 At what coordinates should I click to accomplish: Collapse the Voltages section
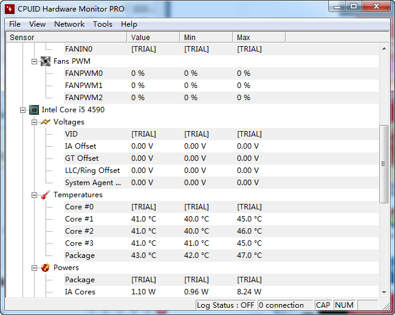click(35, 122)
